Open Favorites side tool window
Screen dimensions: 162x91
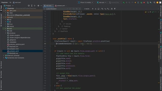tap(1, 74)
